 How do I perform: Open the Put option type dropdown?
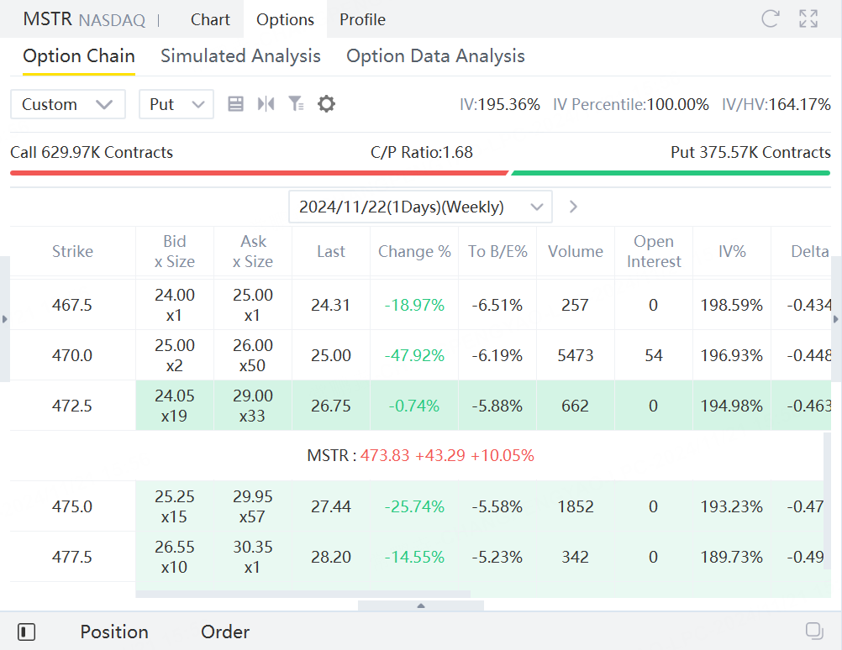click(x=176, y=104)
